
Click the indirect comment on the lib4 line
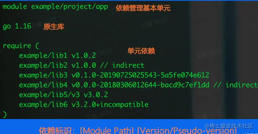point(235,85)
